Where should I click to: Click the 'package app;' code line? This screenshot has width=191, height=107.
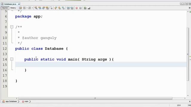29,16
